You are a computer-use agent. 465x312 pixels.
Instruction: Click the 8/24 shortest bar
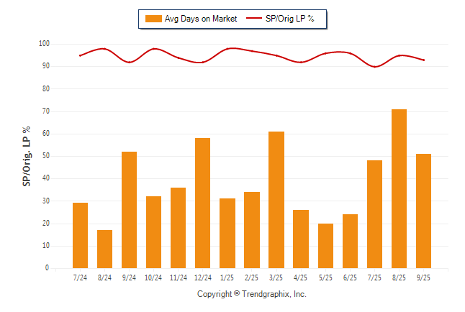coord(105,249)
